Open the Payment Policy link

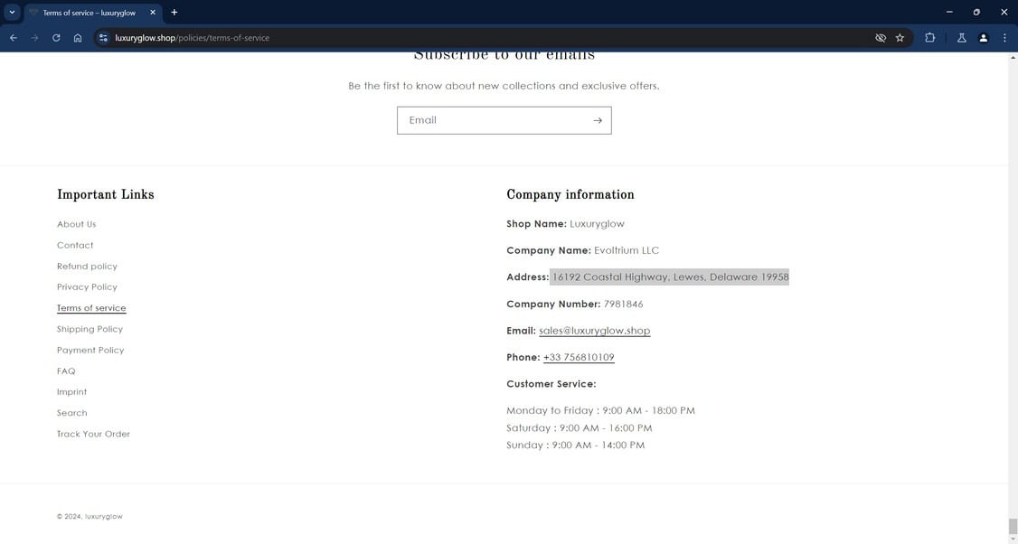(90, 350)
